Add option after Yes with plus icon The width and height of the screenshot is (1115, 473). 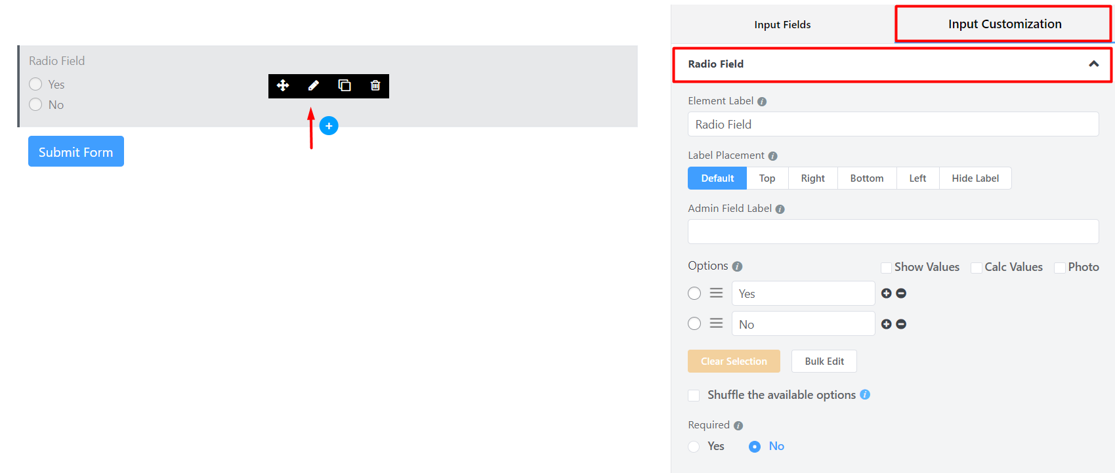tap(886, 293)
